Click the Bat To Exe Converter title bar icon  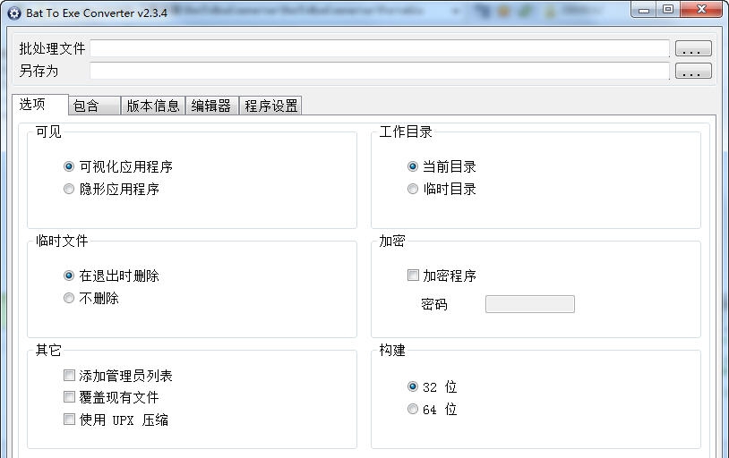click(x=14, y=13)
